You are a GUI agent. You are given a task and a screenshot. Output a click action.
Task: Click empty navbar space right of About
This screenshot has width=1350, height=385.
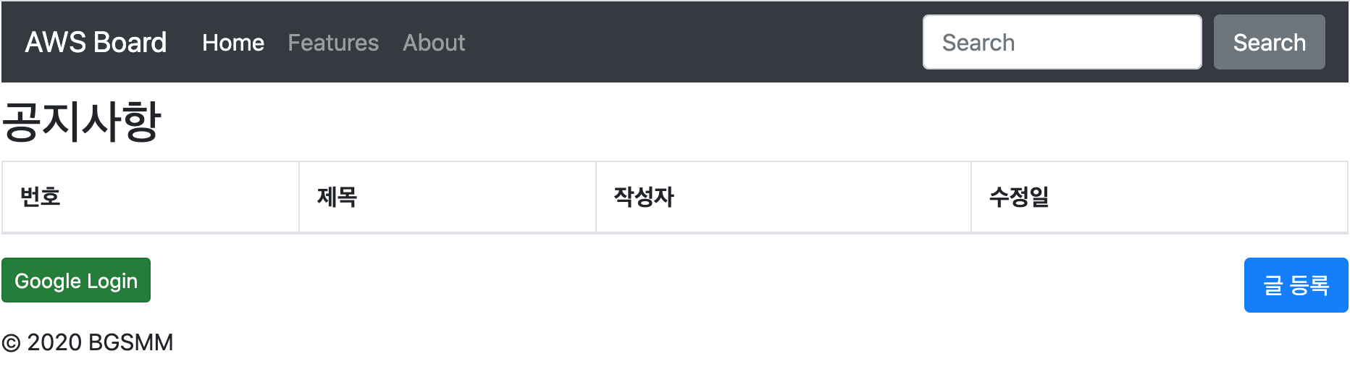click(x=688, y=43)
